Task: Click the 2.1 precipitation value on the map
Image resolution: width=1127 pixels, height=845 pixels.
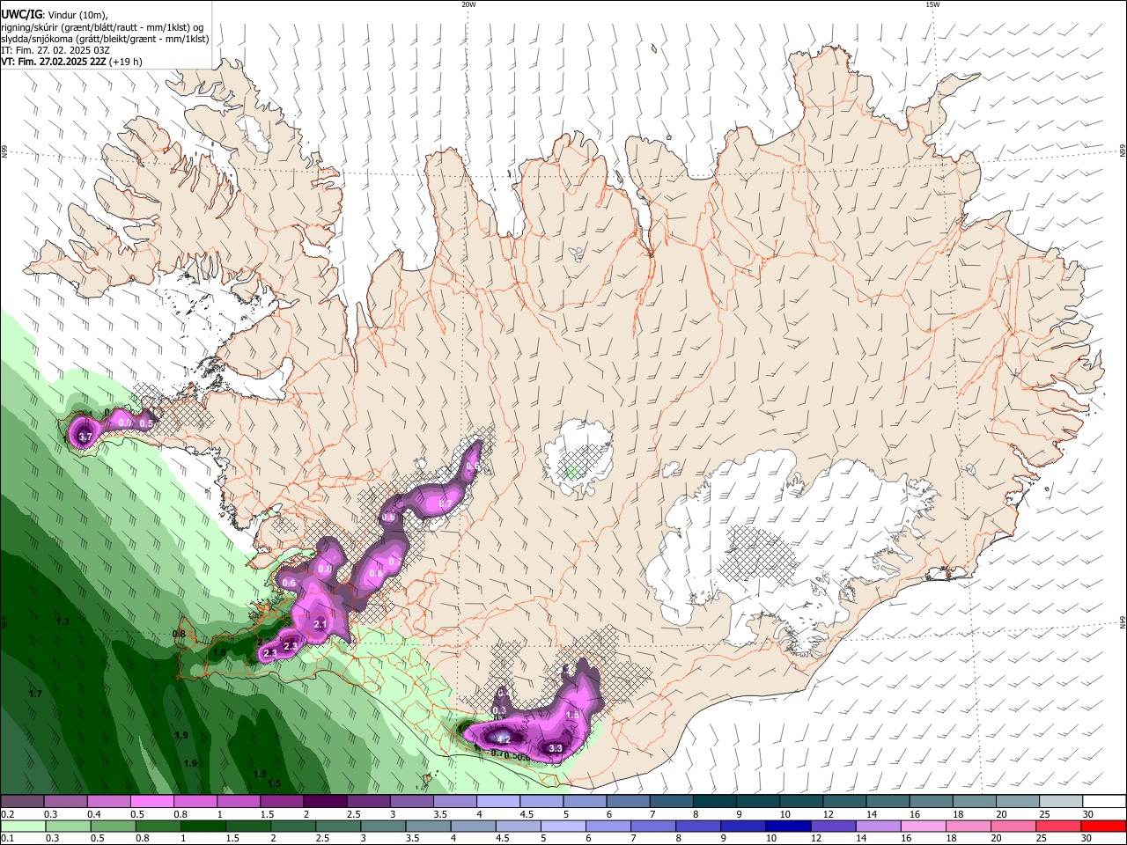Action: pyautogui.click(x=320, y=625)
